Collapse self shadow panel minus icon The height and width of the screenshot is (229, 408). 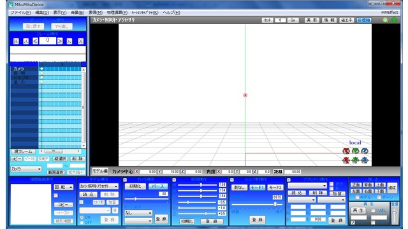click(232, 180)
